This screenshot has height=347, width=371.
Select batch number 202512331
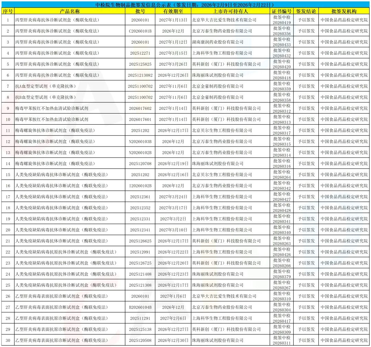tap(140, 219)
